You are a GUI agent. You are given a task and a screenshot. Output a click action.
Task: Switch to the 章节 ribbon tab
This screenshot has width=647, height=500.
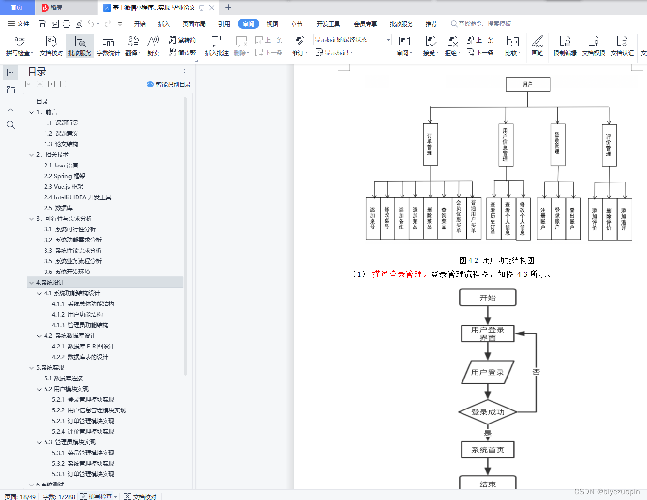coord(297,24)
